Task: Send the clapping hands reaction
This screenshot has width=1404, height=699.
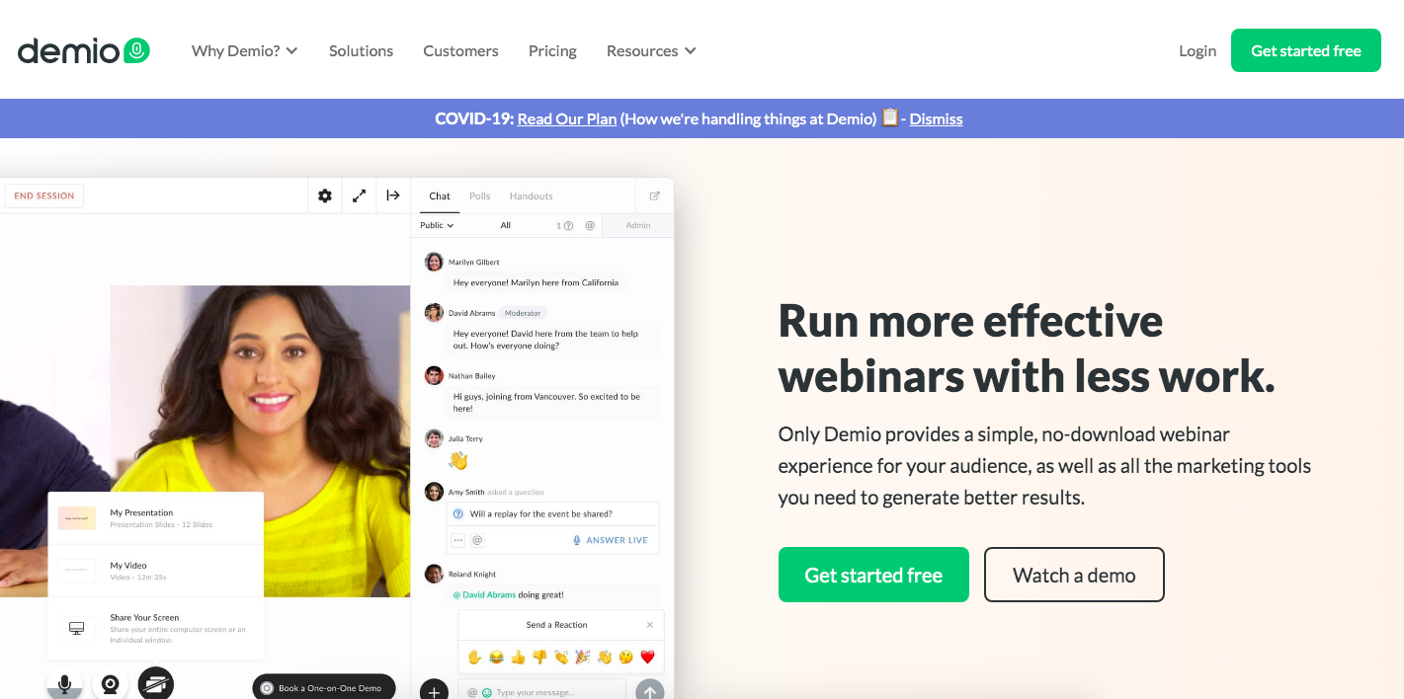Action: point(561,657)
